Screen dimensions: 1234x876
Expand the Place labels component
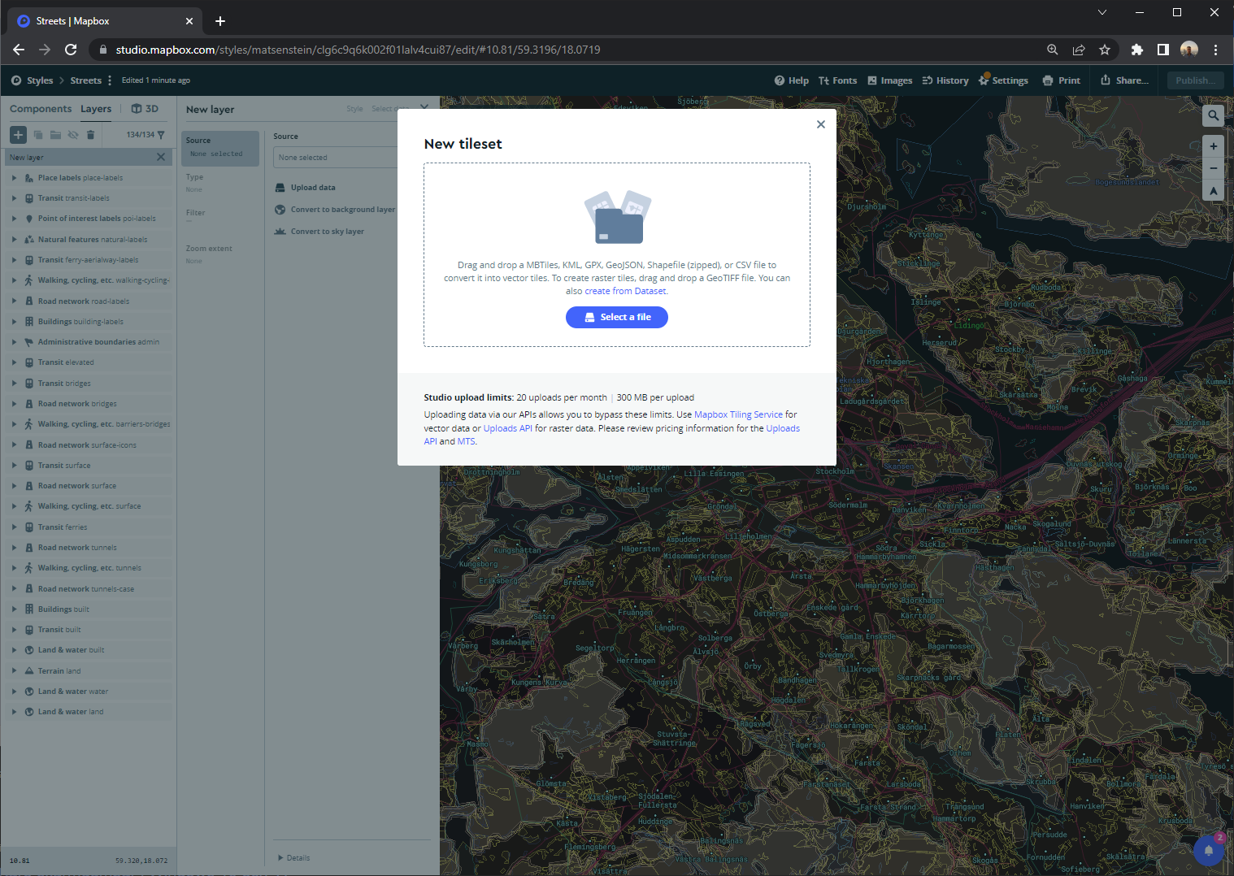[14, 178]
